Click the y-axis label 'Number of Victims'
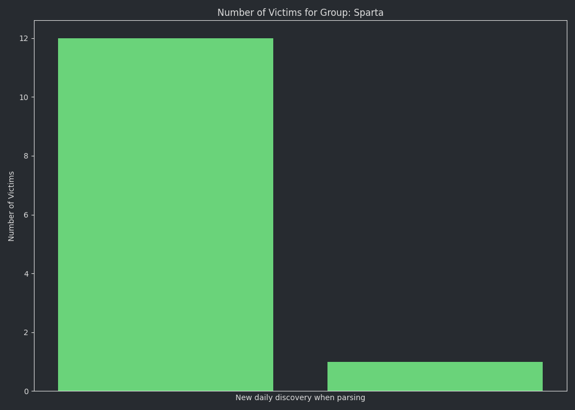Image resolution: width=575 pixels, height=410 pixels. point(11,206)
